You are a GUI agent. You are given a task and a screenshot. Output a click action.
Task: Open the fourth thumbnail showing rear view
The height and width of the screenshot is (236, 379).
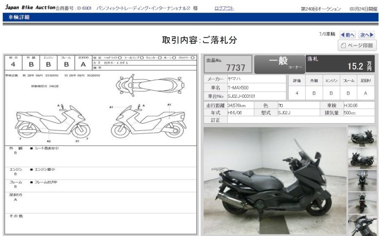click(x=362, y=202)
